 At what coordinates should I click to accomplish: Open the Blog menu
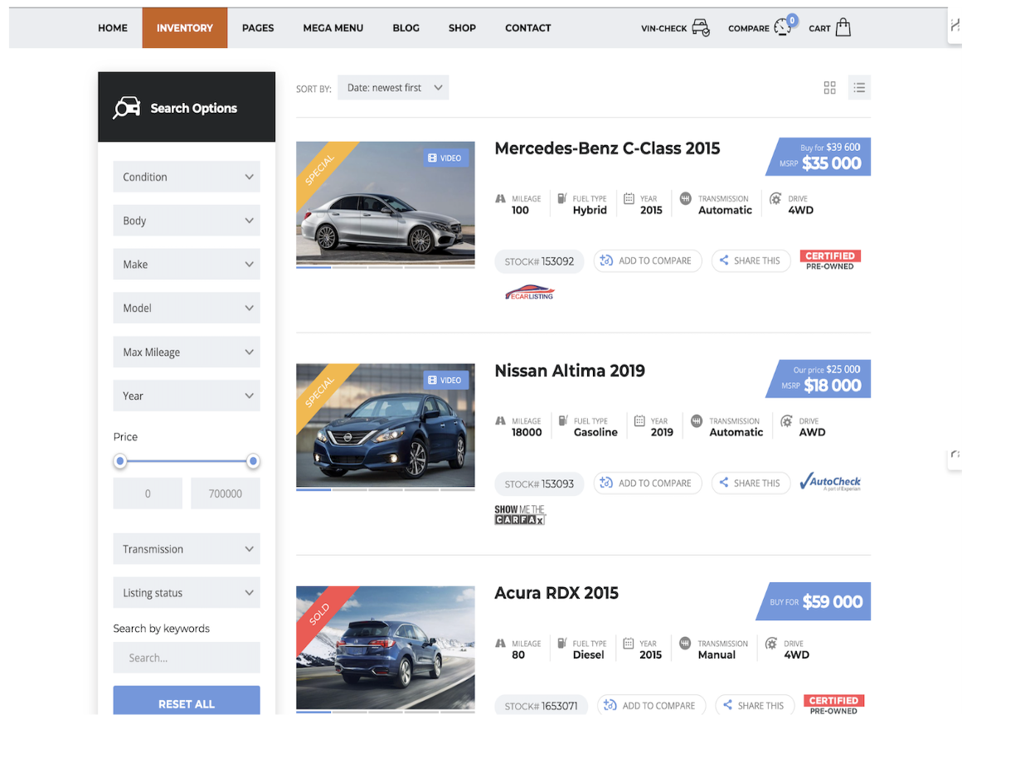406,27
